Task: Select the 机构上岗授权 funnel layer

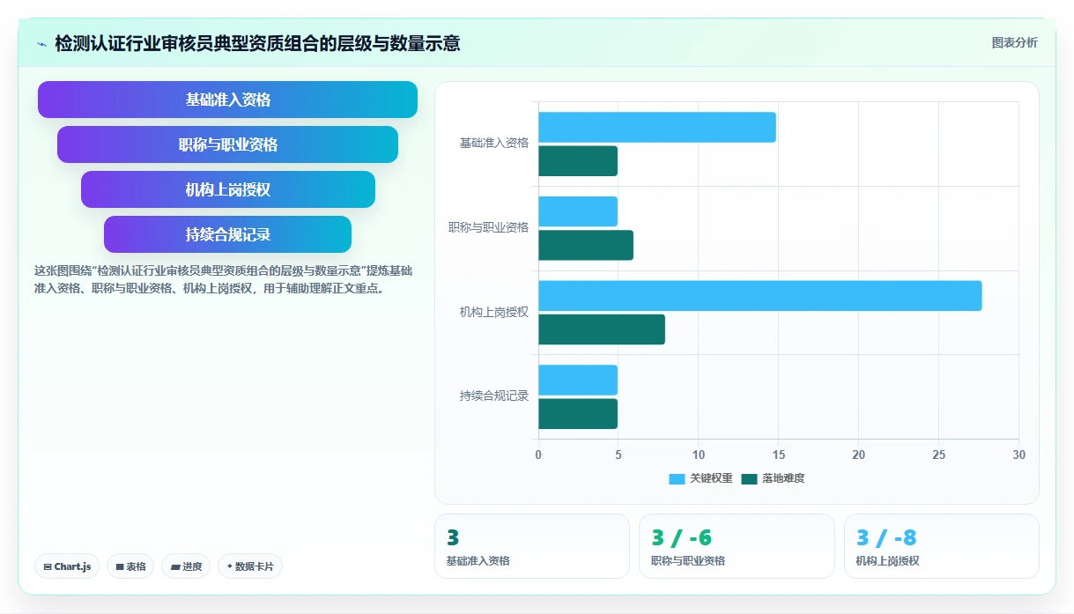Action: (227, 189)
